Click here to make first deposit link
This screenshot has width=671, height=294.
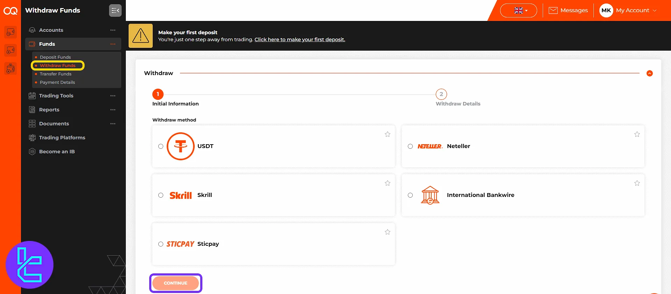click(300, 39)
